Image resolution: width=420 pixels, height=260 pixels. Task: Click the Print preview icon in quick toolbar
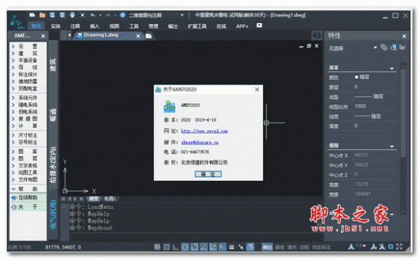tap(83, 15)
